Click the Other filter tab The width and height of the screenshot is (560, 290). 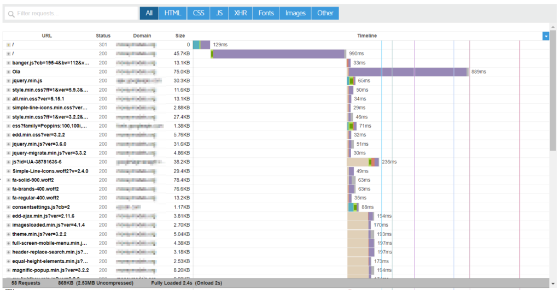click(x=325, y=13)
